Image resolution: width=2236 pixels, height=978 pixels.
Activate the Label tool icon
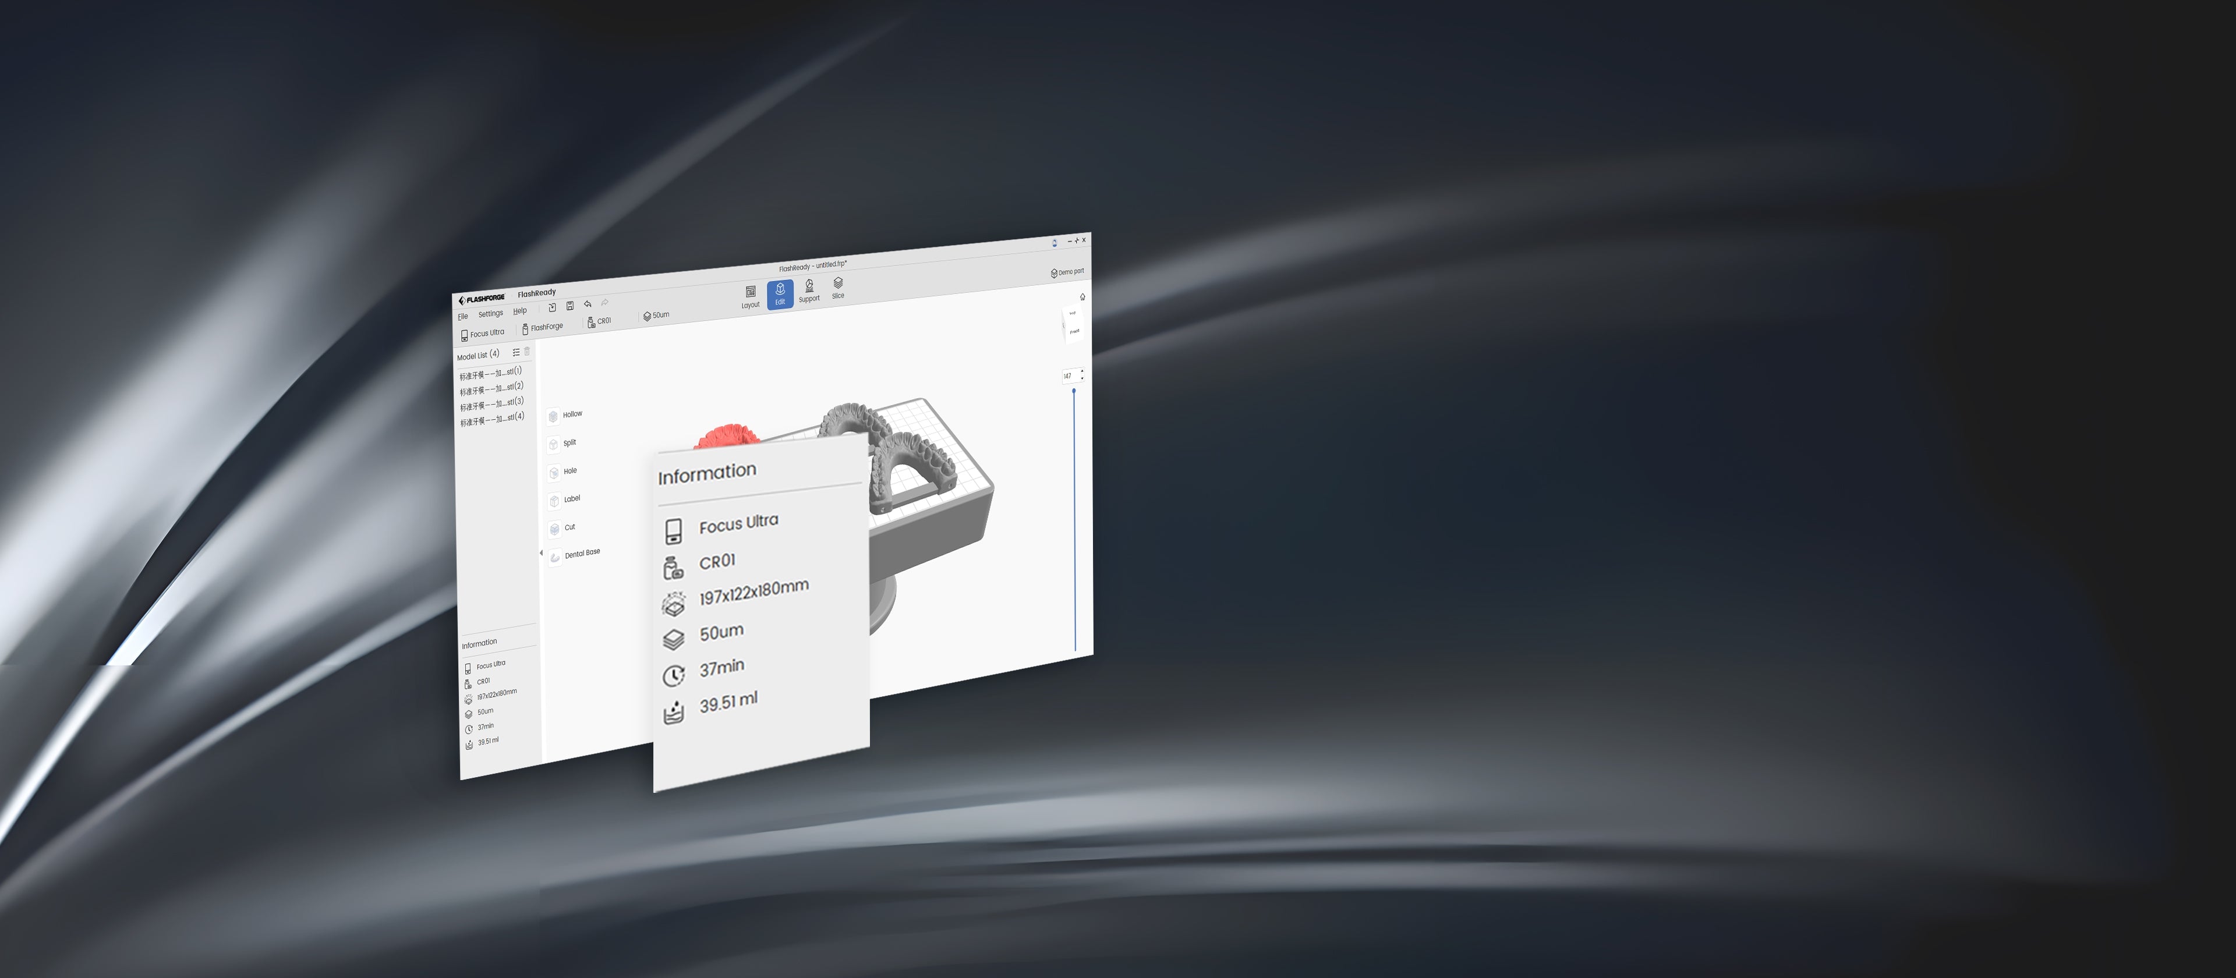click(554, 501)
